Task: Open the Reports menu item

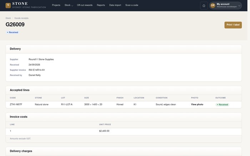Action: [101, 5]
